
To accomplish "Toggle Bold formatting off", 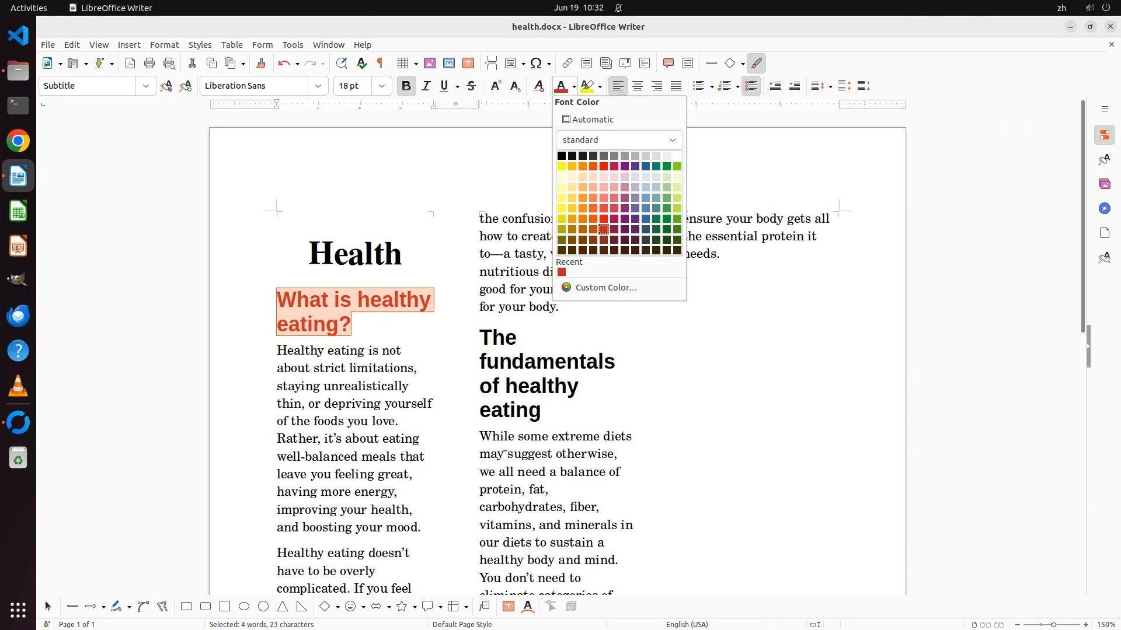I will pyautogui.click(x=406, y=86).
